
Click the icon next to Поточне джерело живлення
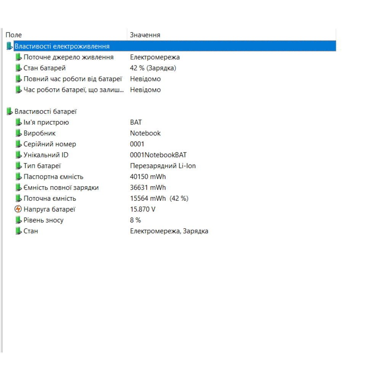pos(18,57)
